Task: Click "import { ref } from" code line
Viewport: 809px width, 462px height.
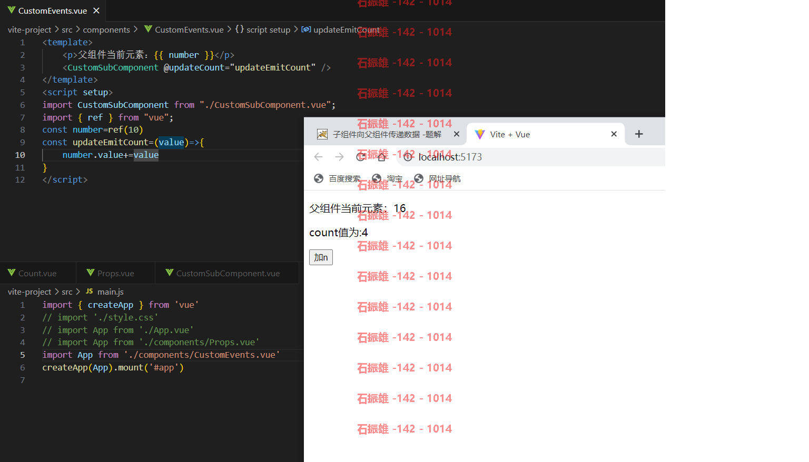Action: tap(108, 117)
